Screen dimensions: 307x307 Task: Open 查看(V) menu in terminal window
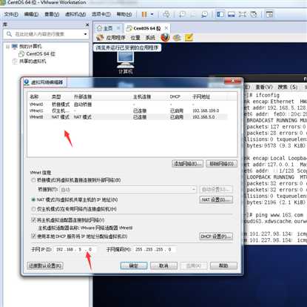264,87
